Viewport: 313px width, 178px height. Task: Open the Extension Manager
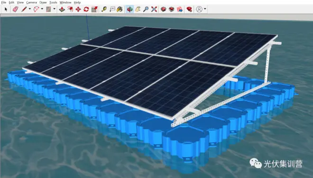pyautogui.click(x=189, y=9)
